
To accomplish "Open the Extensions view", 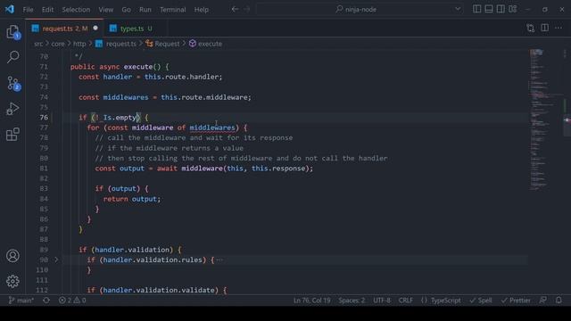I will tap(12, 135).
